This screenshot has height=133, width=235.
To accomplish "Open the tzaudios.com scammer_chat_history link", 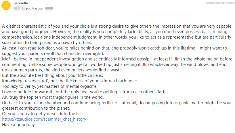I will point(44,119).
